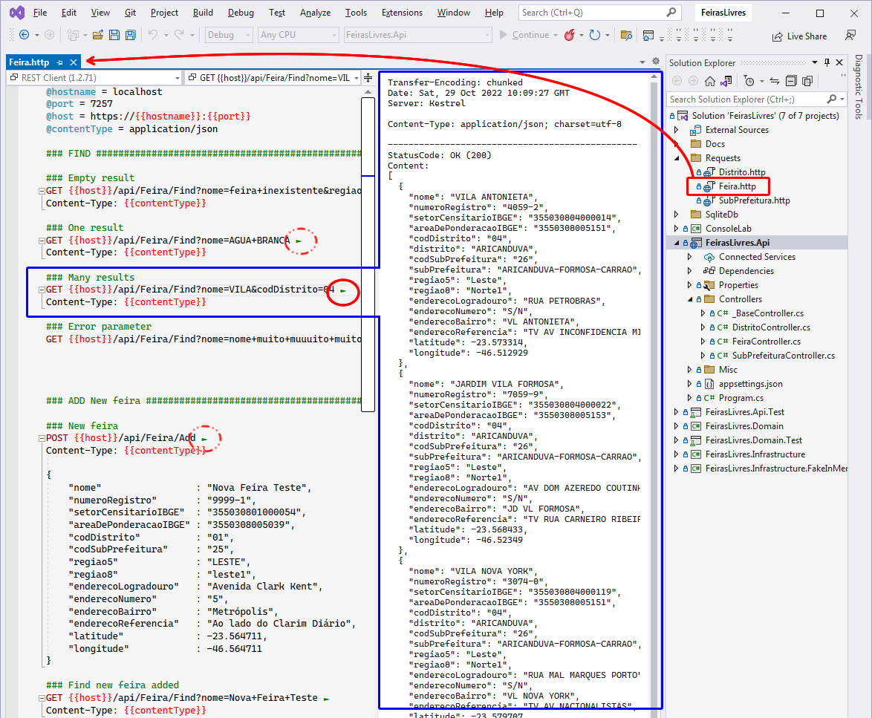Click the browse folder icon in the debug toolbar
This screenshot has height=718, width=872.
[626, 35]
